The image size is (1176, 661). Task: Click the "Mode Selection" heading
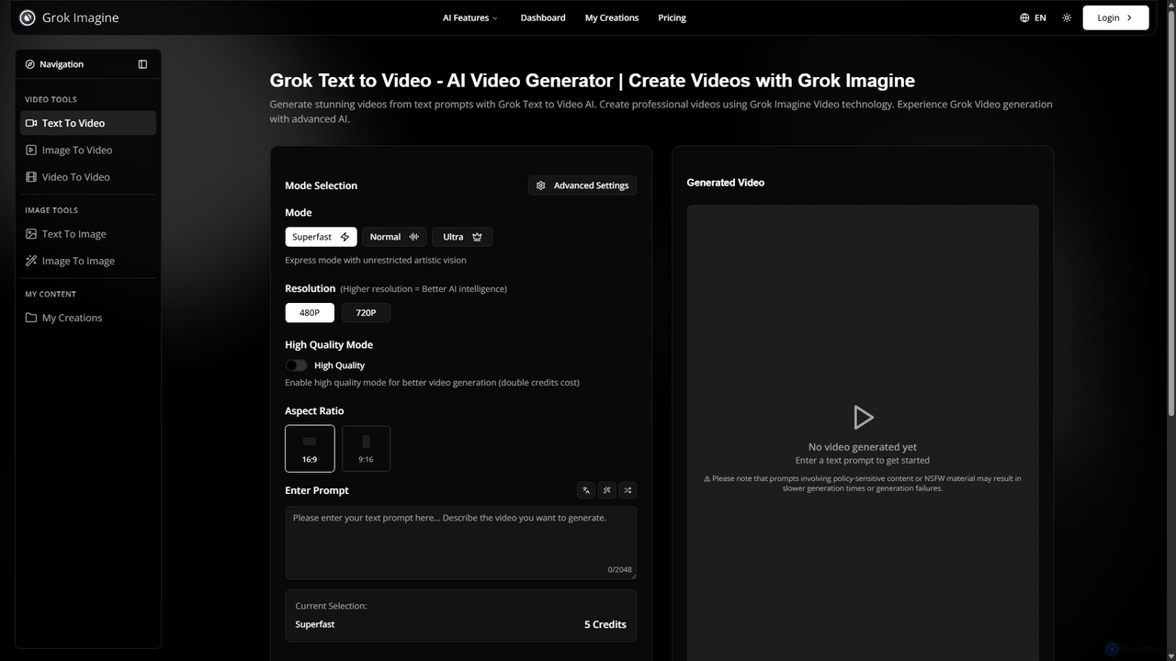point(321,185)
